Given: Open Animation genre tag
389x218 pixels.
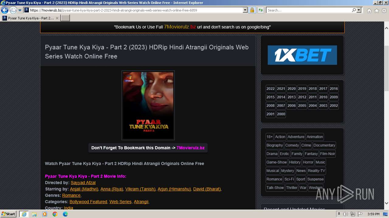Looking at the screenshot, I should 315,137.
